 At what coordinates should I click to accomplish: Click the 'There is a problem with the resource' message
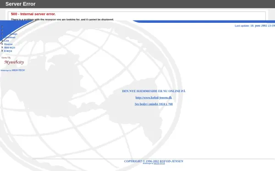(x=62, y=19)
